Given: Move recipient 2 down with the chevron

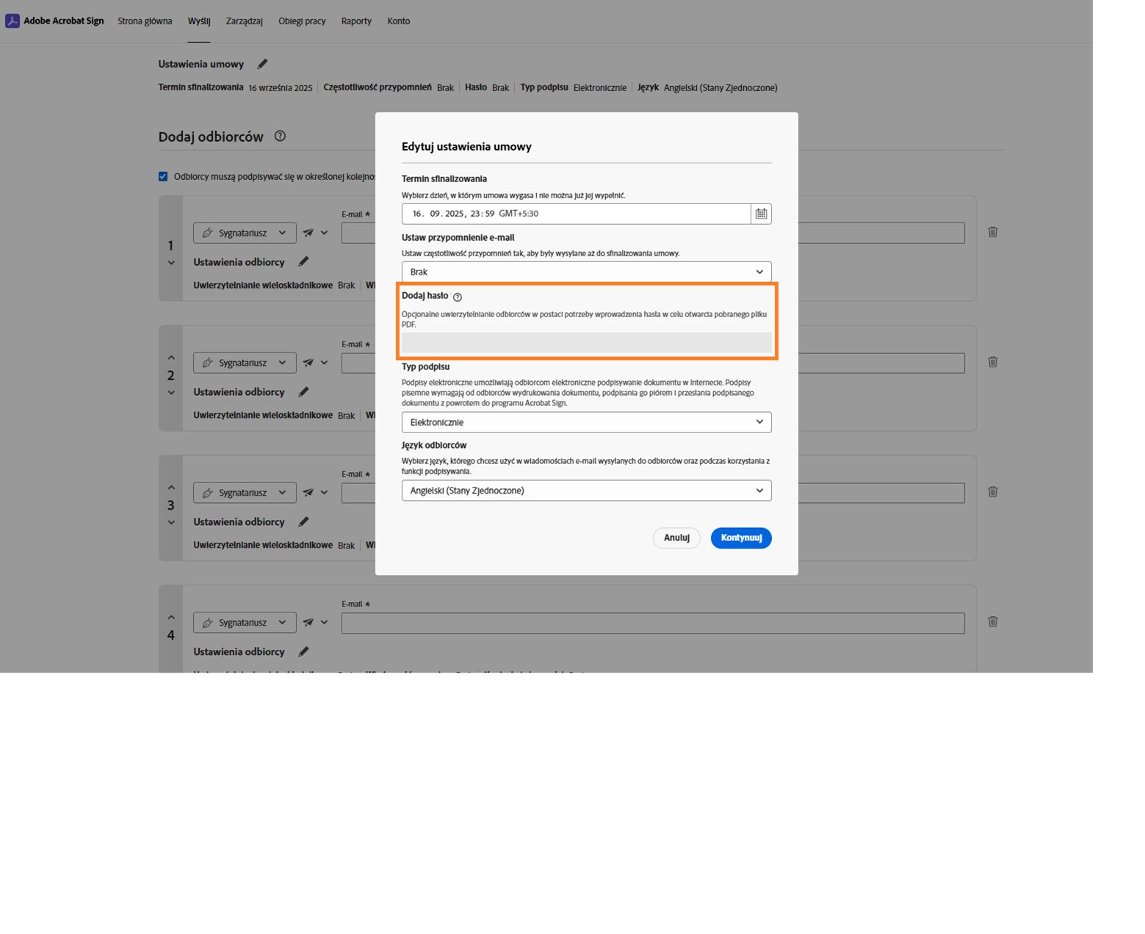Looking at the screenshot, I should [171, 393].
